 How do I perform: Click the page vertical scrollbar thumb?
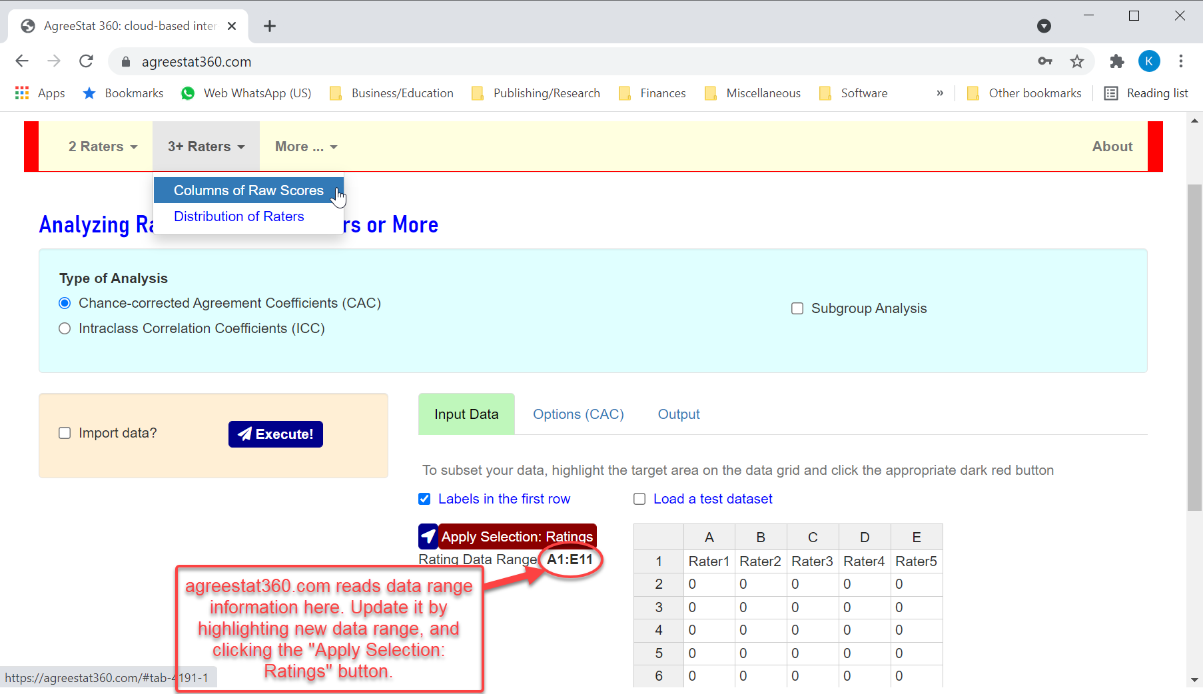click(1195, 346)
